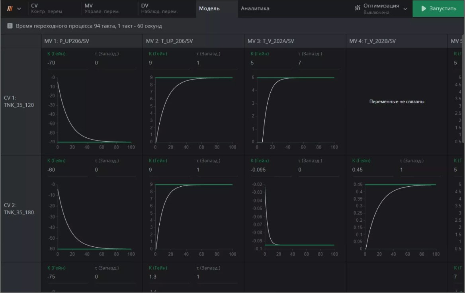
Task: Edit delay field for CV 2 / MV 4
Action: click(420, 170)
